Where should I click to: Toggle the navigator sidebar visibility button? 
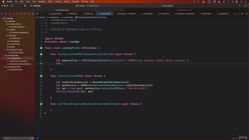point(12,6)
